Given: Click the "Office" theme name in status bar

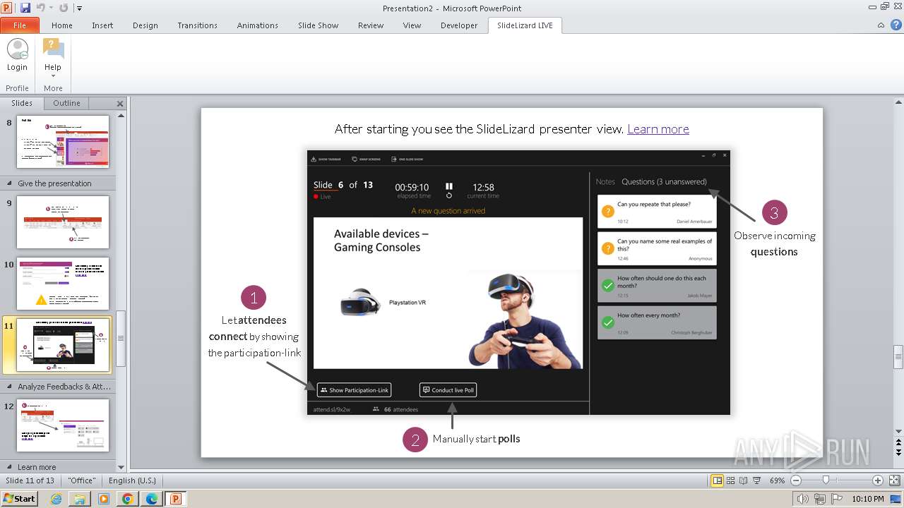Looking at the screenshot, I should point(82,480).
